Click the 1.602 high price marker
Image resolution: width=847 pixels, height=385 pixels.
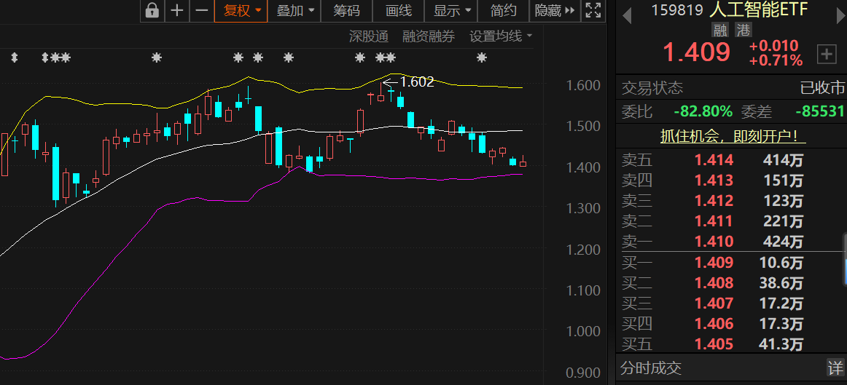click(x=416, y=82)
